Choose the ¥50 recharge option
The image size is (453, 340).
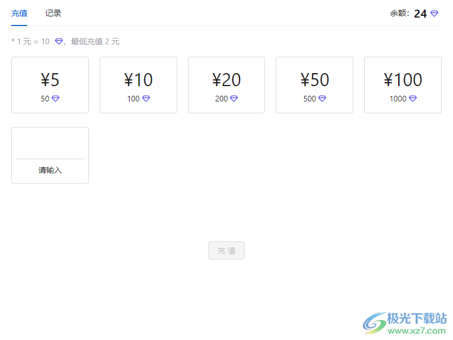click(315, 85)
